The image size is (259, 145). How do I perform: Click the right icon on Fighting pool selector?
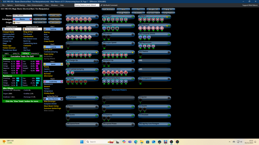[x=62, y=29]
